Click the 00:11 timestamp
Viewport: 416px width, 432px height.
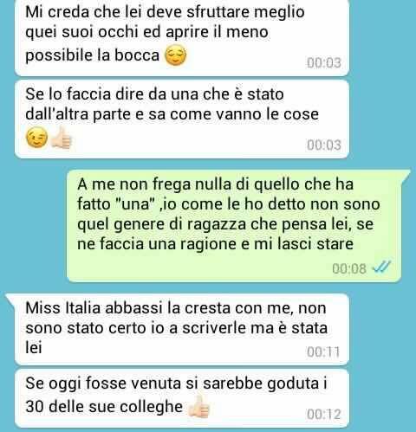click(323, 351)
